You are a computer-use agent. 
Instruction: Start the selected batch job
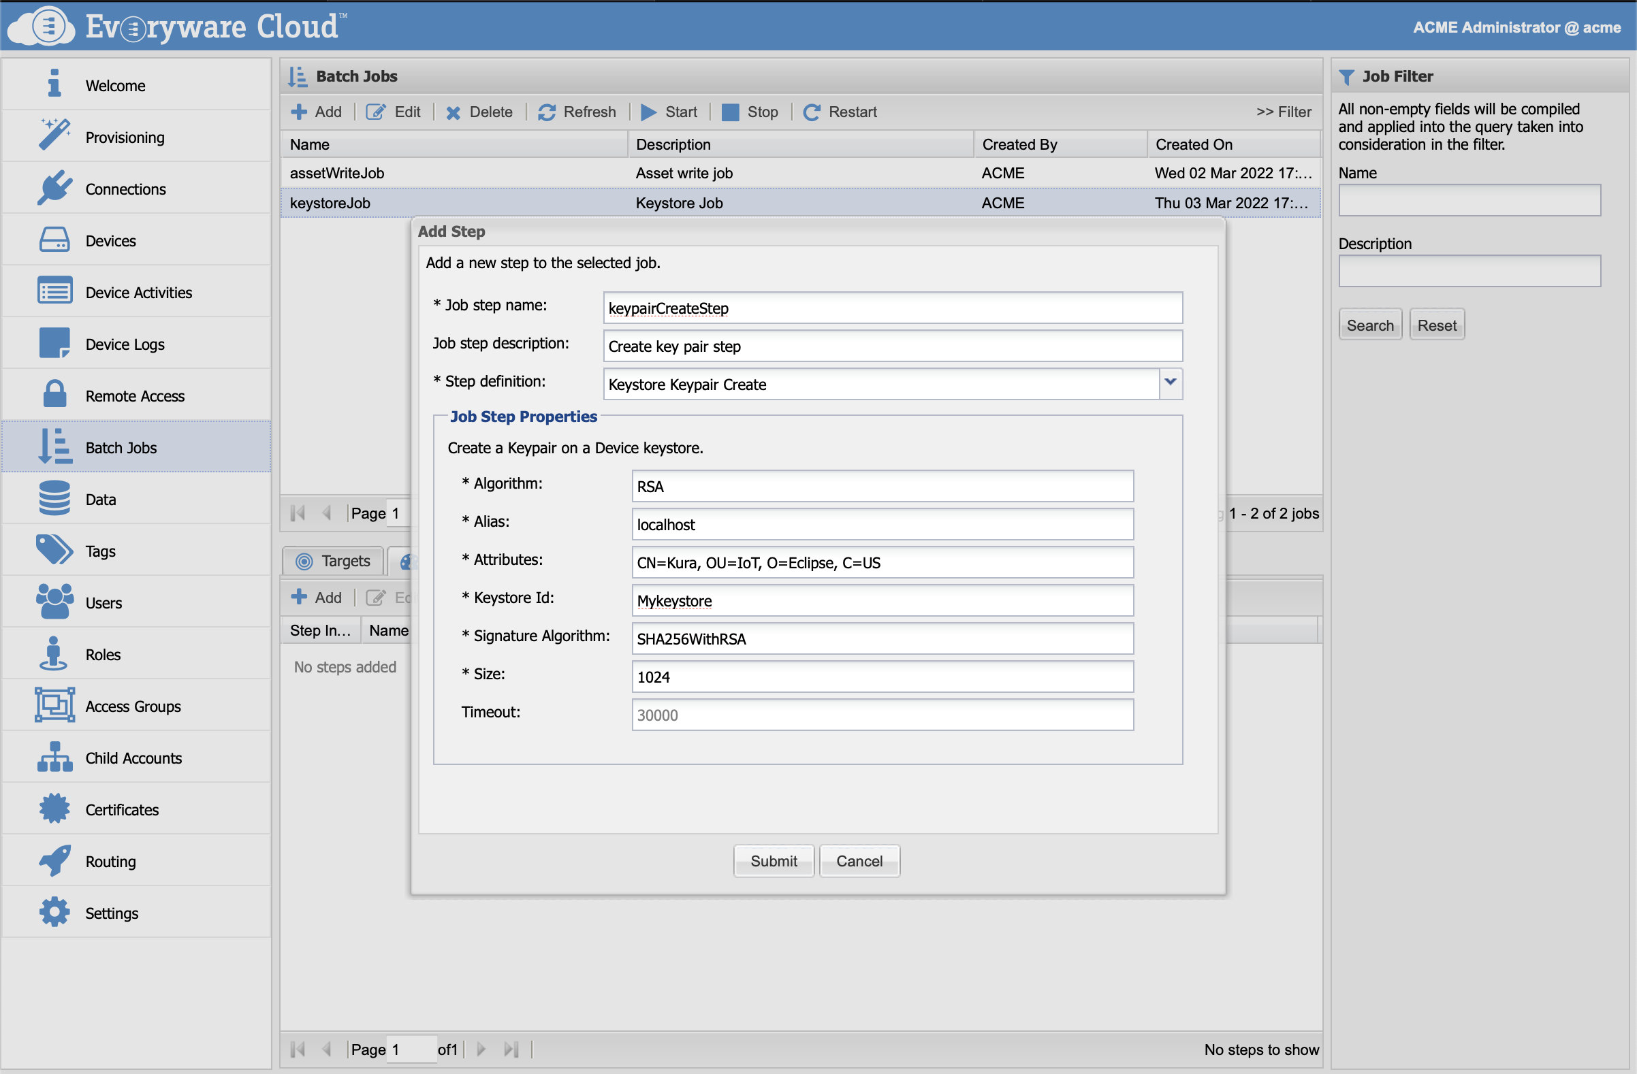pyautogui.click(x=669, y=112)
